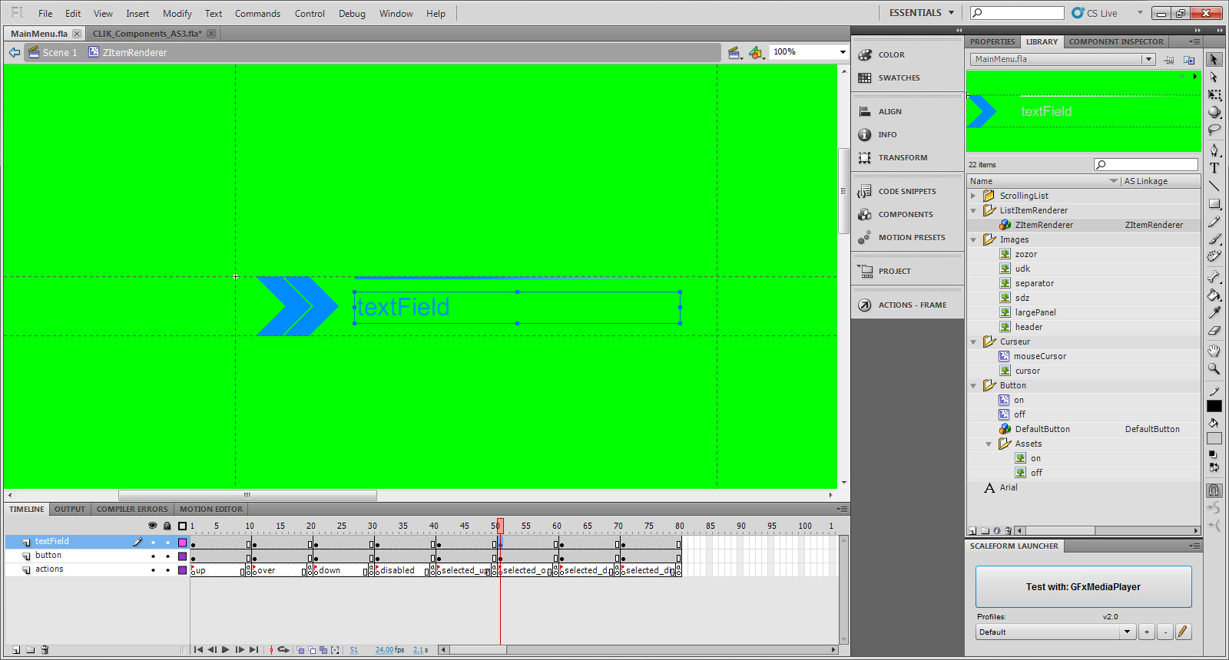Image resolution: width=1229 pixels, height=660 pixels.
Task: Open the Code Snippets panel
Action: [906, 192]
